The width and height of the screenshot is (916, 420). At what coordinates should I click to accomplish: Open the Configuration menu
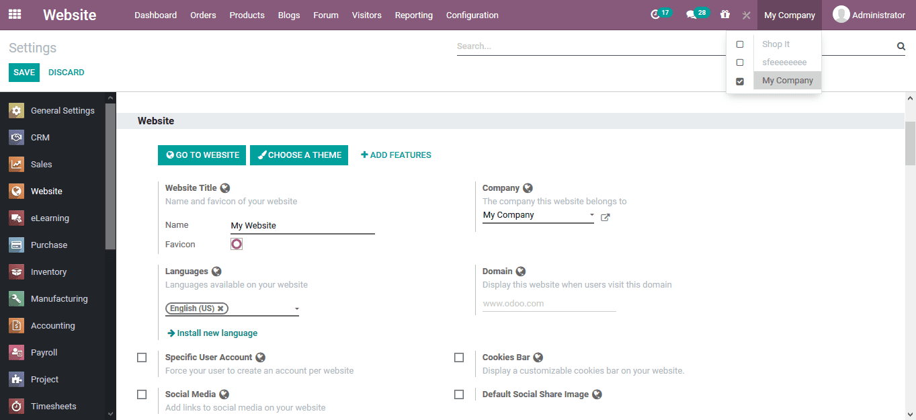(x=472, y=15)
